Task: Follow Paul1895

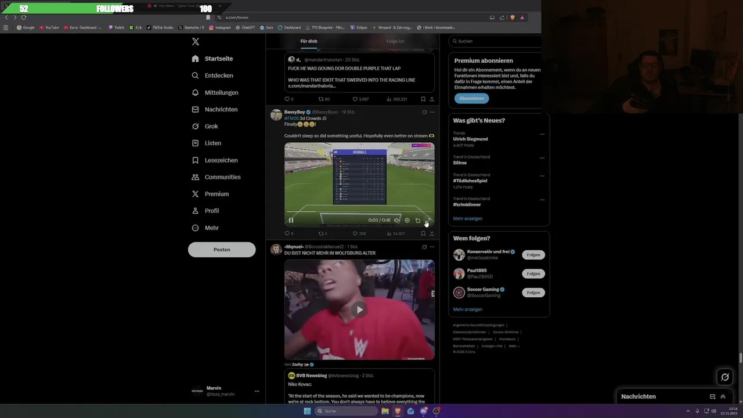Action: [x=533, y=273]
